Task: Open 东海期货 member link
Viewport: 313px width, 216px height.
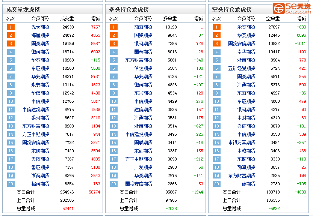Action: (246, 93)
